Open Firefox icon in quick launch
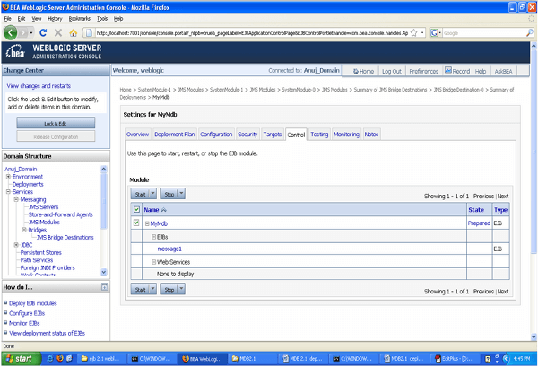The image size is (538, 367). 60,359
